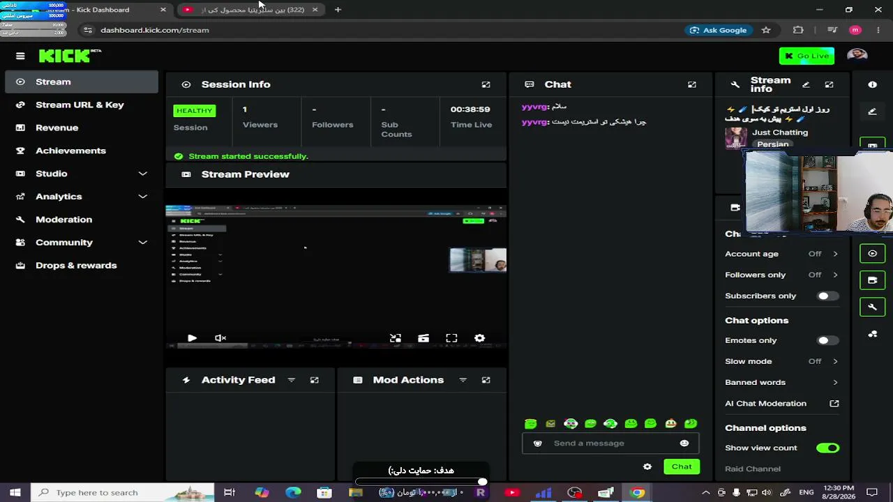Click the Go Live button
This screenshot has width=893, height=502.
click(x=806, y=56)
